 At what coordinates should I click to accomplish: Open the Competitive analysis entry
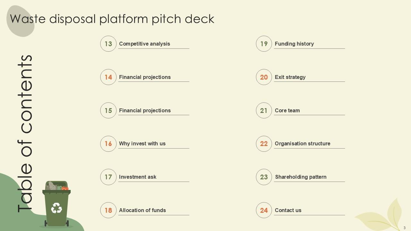(x=144, y=44)
